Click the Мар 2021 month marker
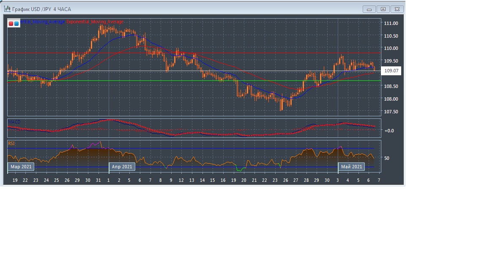The height and width of the screenshot is (274, 487). click(21, 167)
